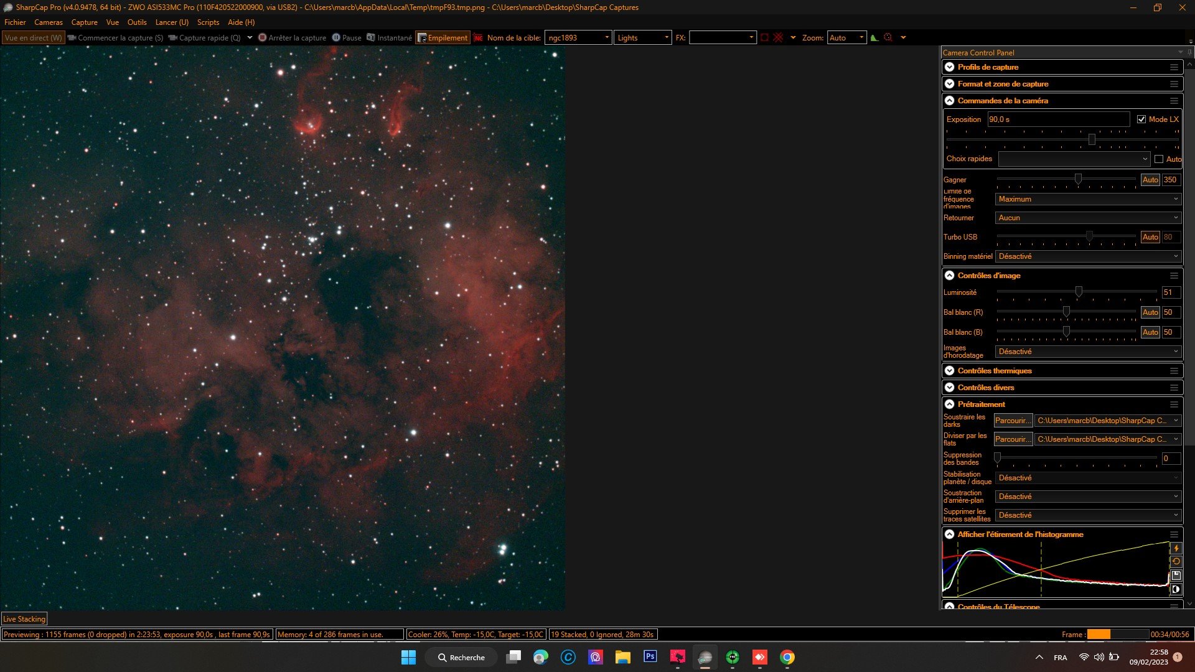The image size is (1195, 672).
Task: Open the Binning matériel dropdown
Action: 1087,256
